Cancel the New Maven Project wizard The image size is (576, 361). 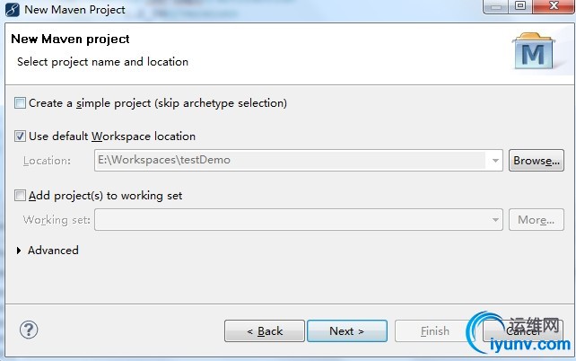click(523, 331)
